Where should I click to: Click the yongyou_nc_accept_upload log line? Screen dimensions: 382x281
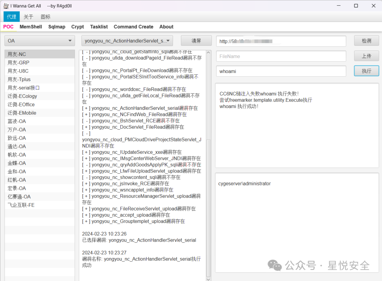[126, 215]
